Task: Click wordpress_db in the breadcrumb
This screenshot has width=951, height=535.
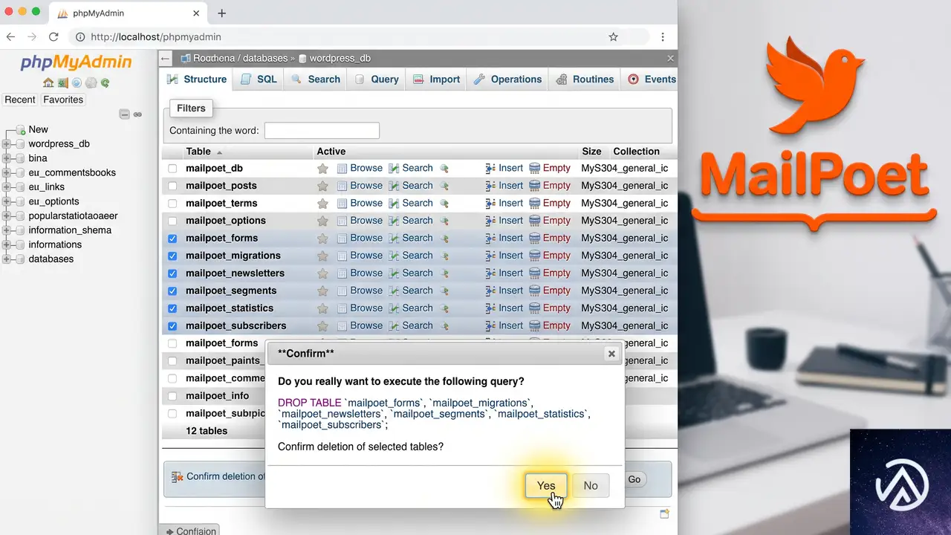Action: (x=340, y=58)
